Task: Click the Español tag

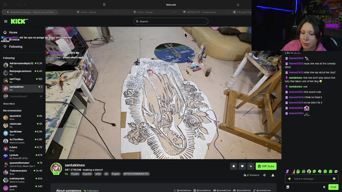Action: tap(87, 174)
